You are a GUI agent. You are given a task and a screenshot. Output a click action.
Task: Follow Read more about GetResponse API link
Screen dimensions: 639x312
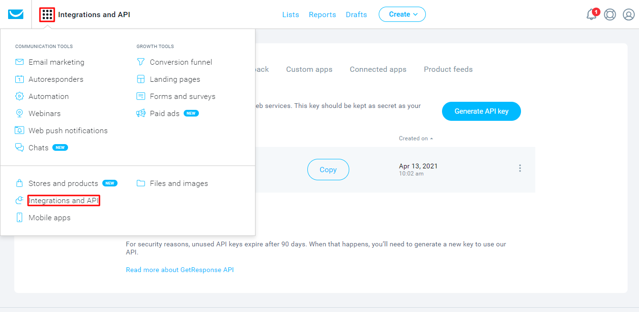180,270
